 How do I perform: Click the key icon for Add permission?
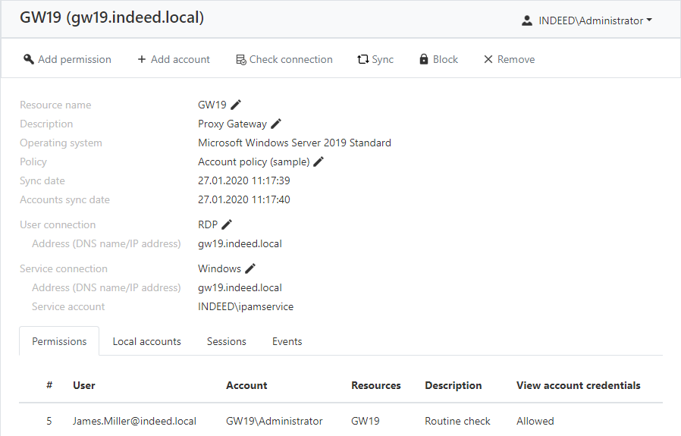point(29,59)
